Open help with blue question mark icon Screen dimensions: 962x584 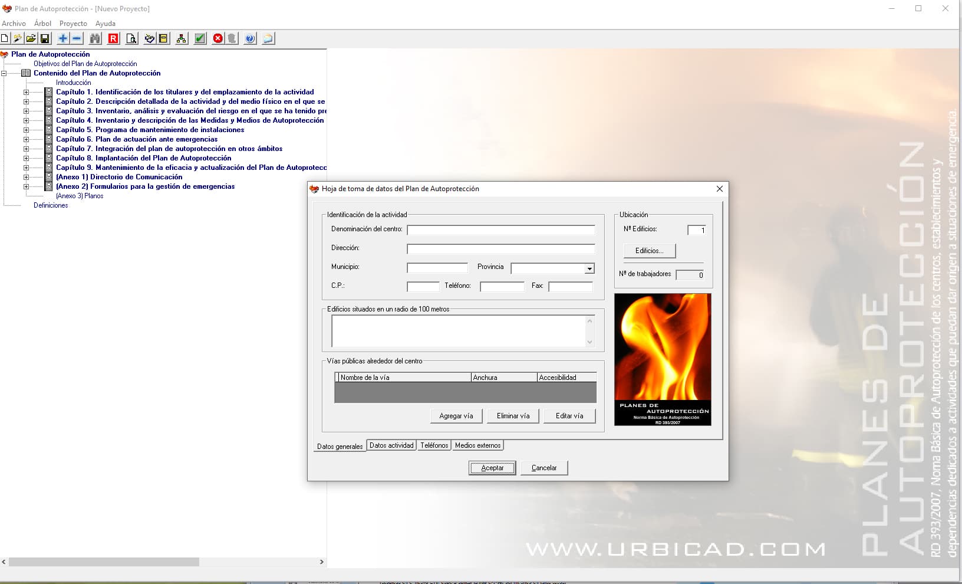250,38
